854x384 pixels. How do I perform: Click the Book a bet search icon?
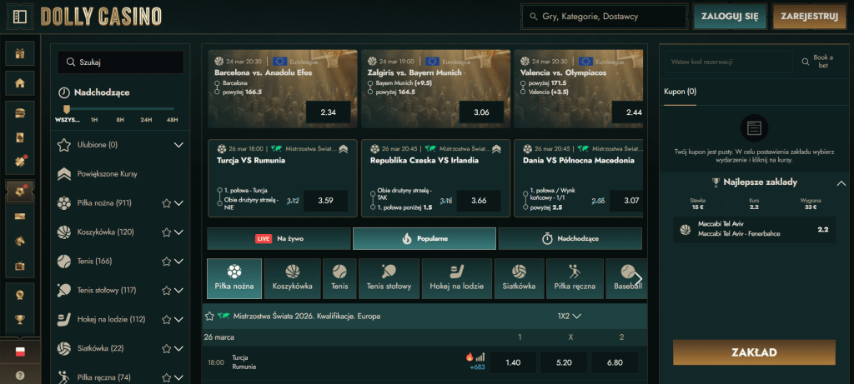[x=806, y=62]
